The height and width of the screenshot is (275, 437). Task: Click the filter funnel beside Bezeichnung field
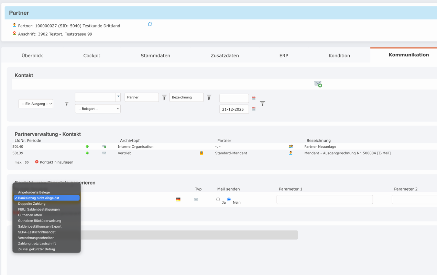point(209,98)
